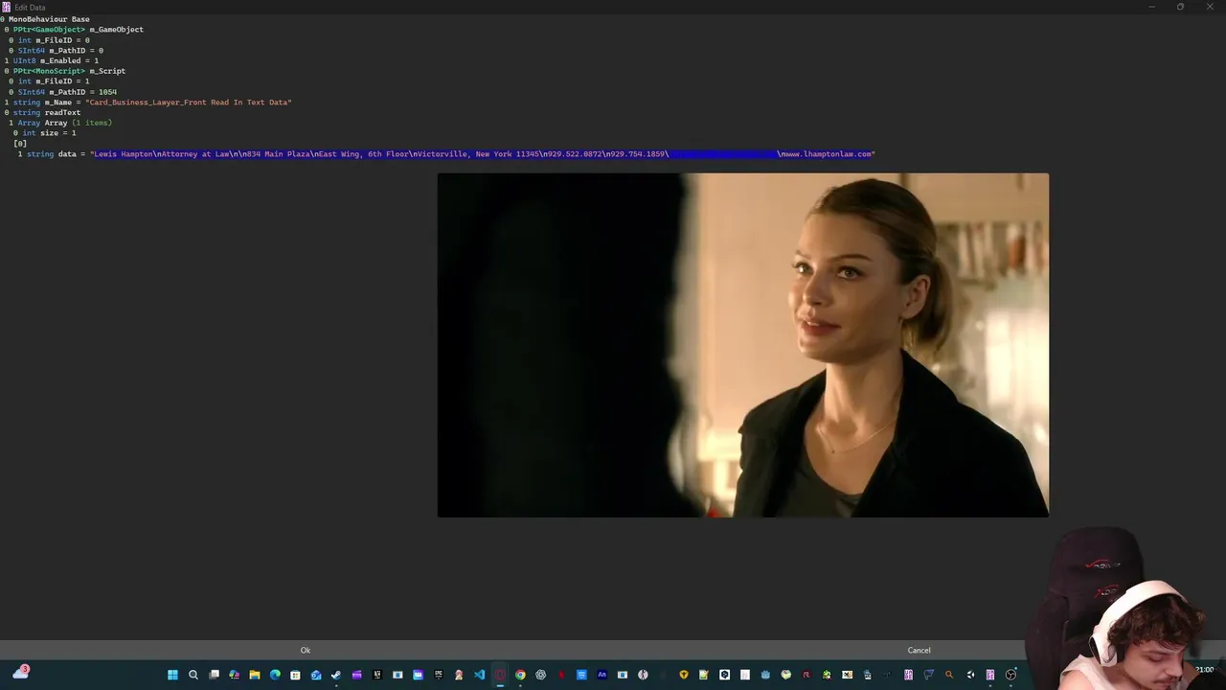Confirm edits with the Ok button

coord(306,650)
